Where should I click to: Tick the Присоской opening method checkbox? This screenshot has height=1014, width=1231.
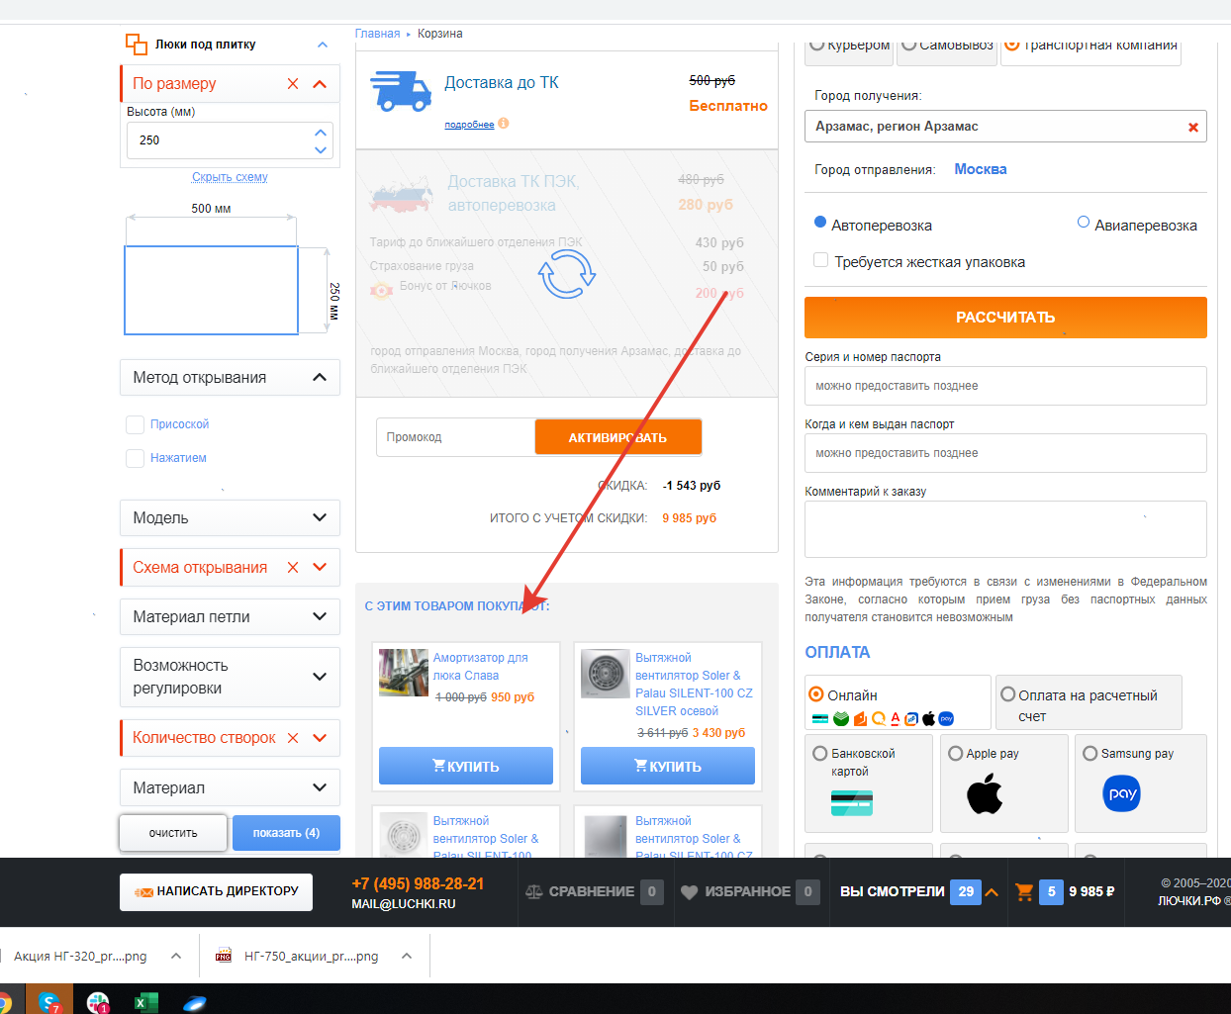[x=136, y=424]
